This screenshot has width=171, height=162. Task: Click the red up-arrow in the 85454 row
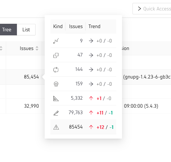[91, 127]
